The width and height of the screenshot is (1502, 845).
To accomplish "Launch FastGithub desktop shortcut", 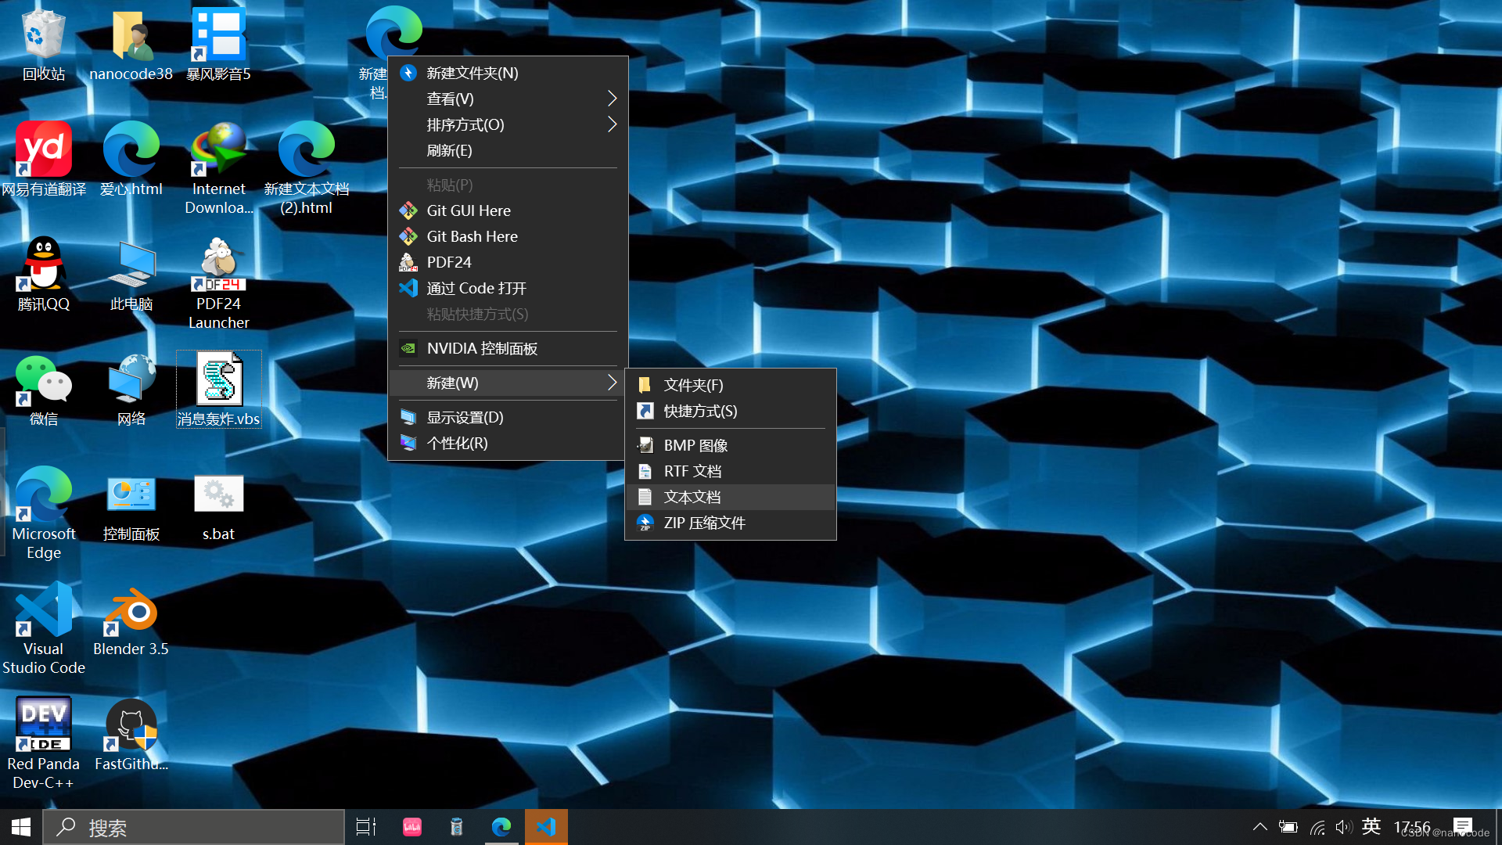I will tap(131, 735).
